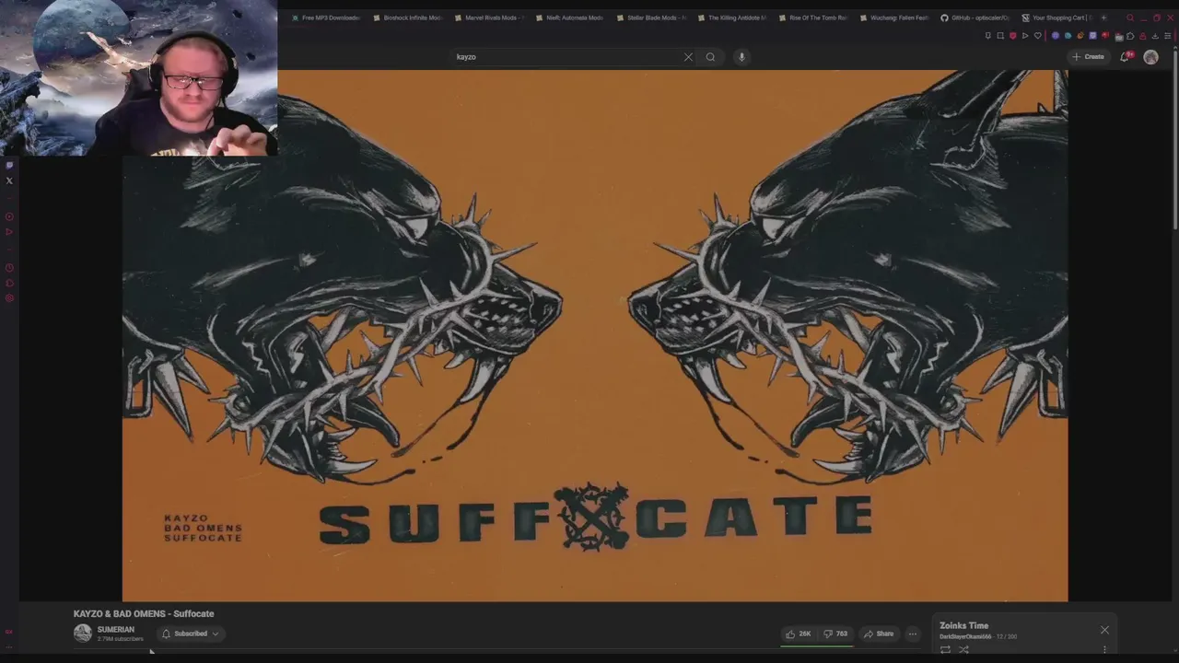Switch to GitHub optiscaler tab

pyautogui.click(x=975, y=17)
